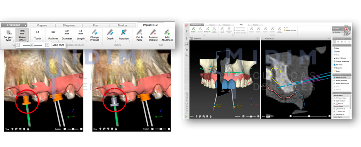Open the Surgery Type option in Treatment ribbon
The image size is (361, 147).
click(x=8, y=35)
